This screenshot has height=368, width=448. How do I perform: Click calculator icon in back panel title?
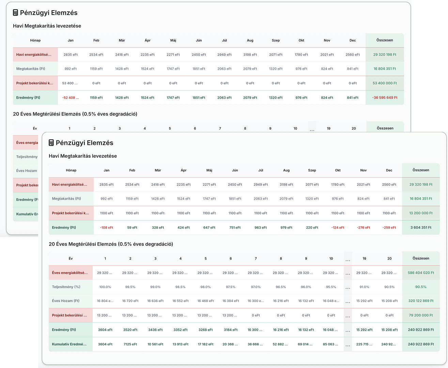pyautogui.click(x=15, y=13)
